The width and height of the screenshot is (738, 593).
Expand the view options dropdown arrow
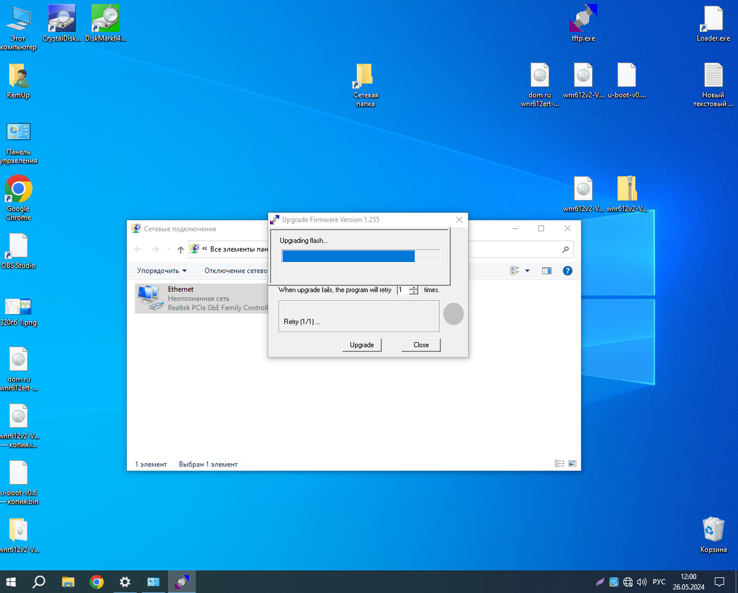click(x=527, y=271)
